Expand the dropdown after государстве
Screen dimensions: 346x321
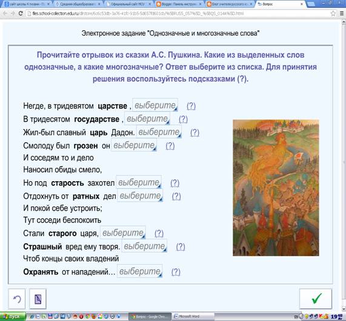[x=147, y=119]
